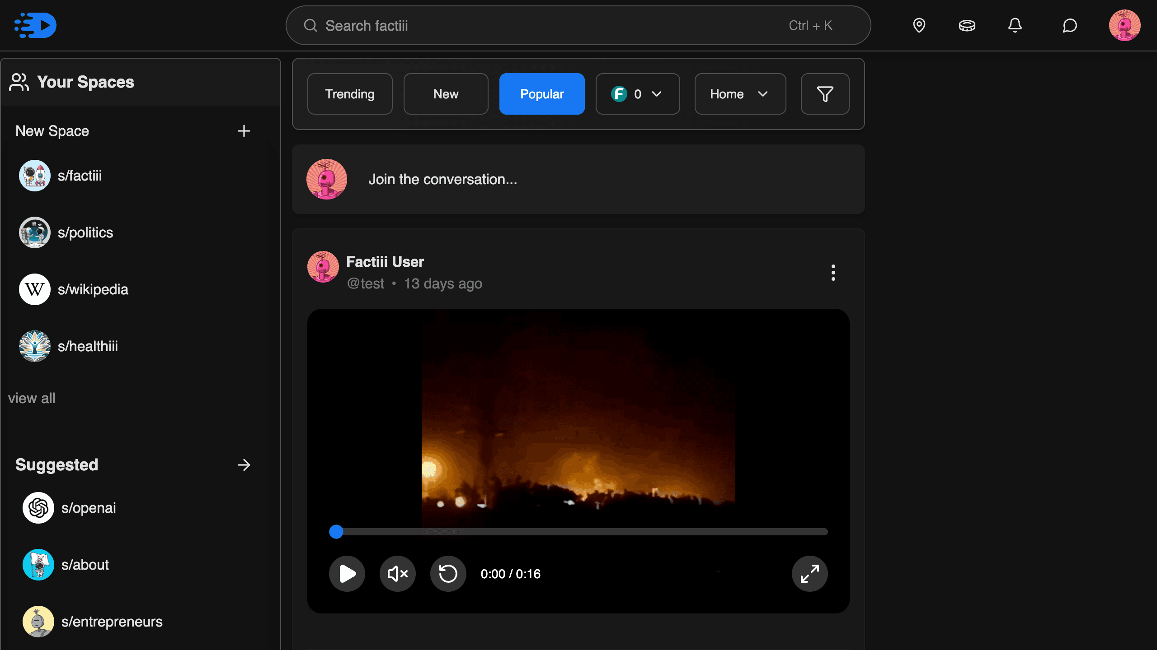Expand Suggested spaces with the arrow
The height and width of the screenshot is (650, 1157).
click(244, 465)
